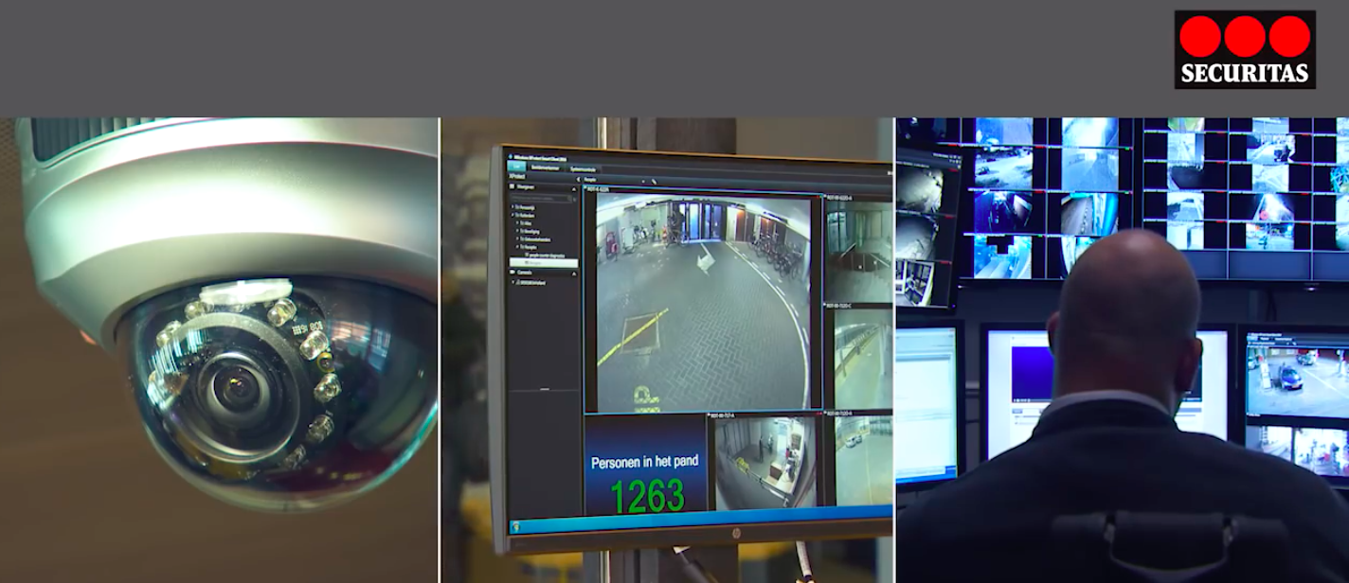Collapse the cameras panel with its header arrow

(574, 274)
